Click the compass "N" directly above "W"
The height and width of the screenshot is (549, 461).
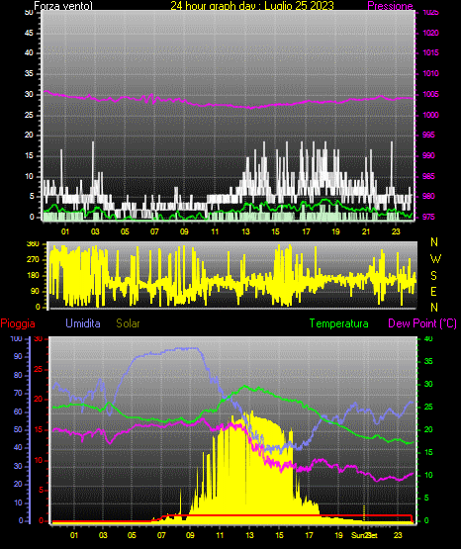434,242
